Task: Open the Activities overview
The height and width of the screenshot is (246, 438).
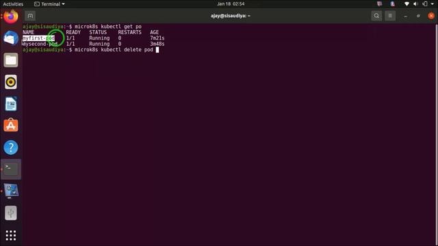Action: click(13, 4)
